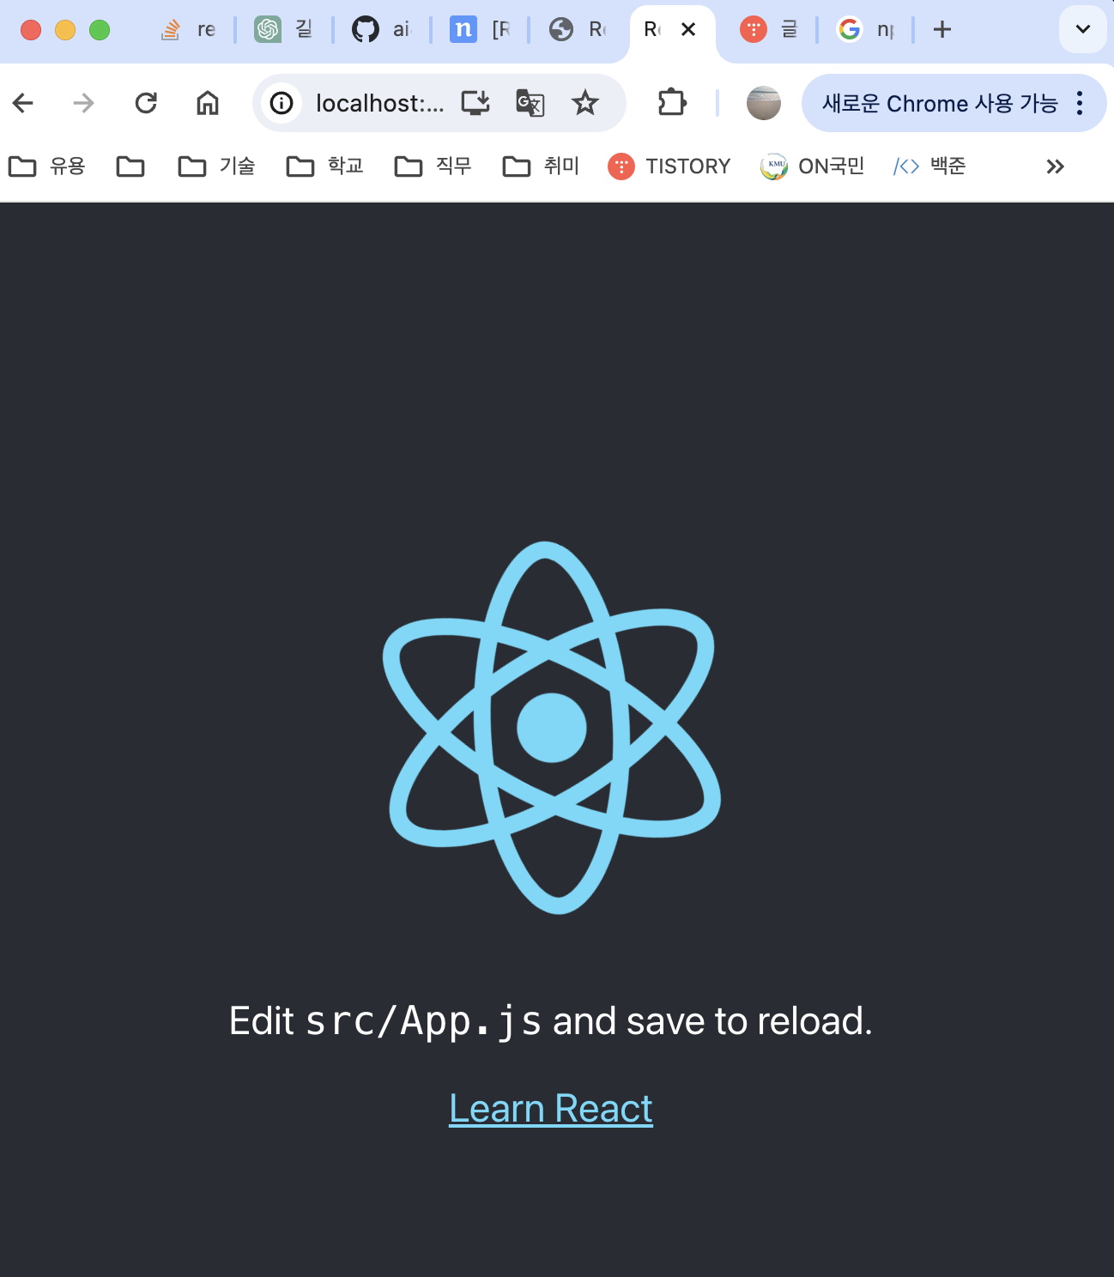Click the Edit src/App.js text
The width and height of the screenshot is (1114, 1277).
pyautogui.click(x=551, y=1021)
